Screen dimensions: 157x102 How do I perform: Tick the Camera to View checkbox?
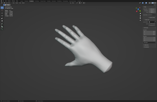pyautogui.click(x=149, y=25)
